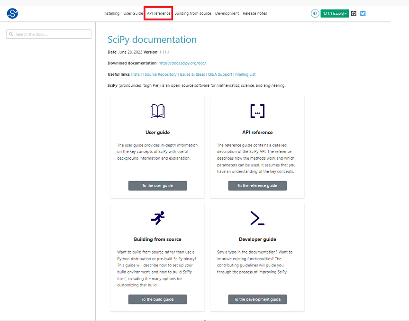Focus the Search the docs field
409x321 pixels.
[49, 34]
